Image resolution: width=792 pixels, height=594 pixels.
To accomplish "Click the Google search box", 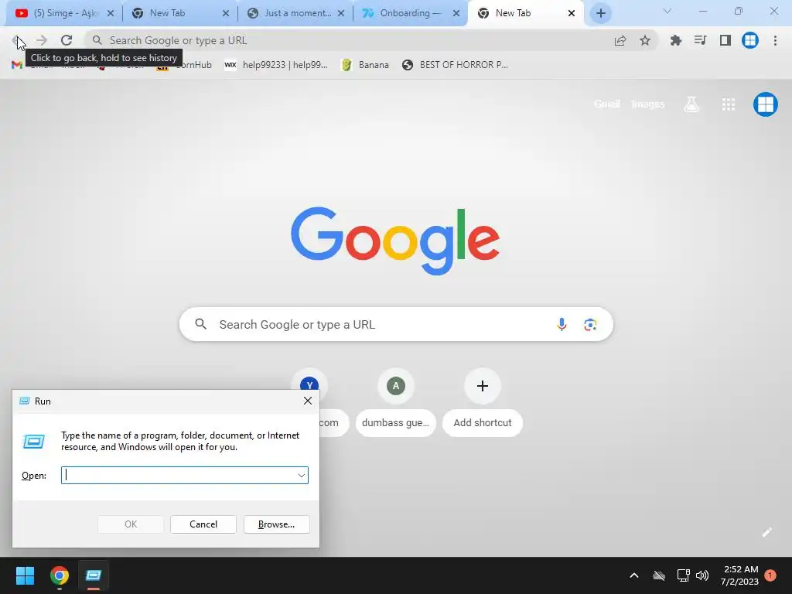I will click(x=396, y=324).
